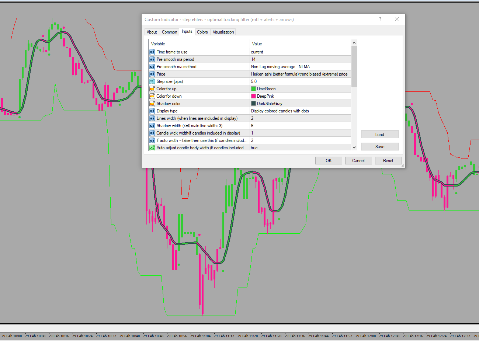
Task: Click the inputs list scrollbar down arrow
Action: pos(354,147)
